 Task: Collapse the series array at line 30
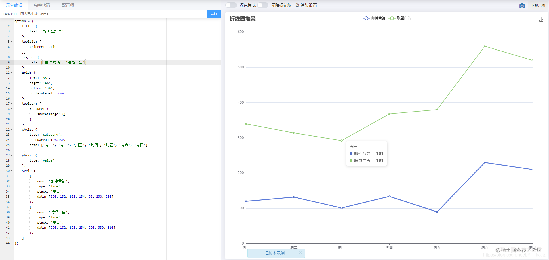[x=11, y=171]
